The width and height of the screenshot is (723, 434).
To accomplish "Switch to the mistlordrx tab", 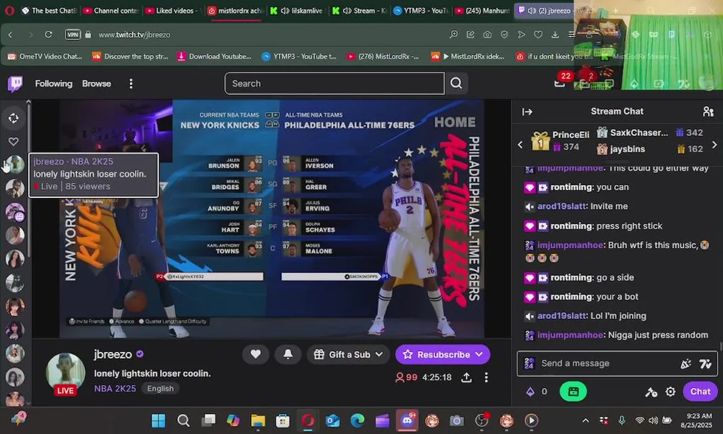I will [x=234, y=11].
